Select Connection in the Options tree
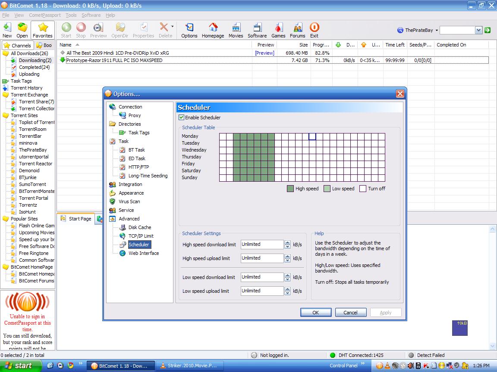 click(x=130, y=107)
